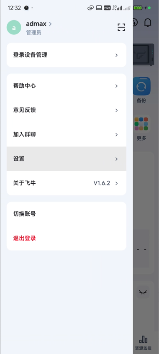
Task: Open the admax profile avatar
Action: 14,27
